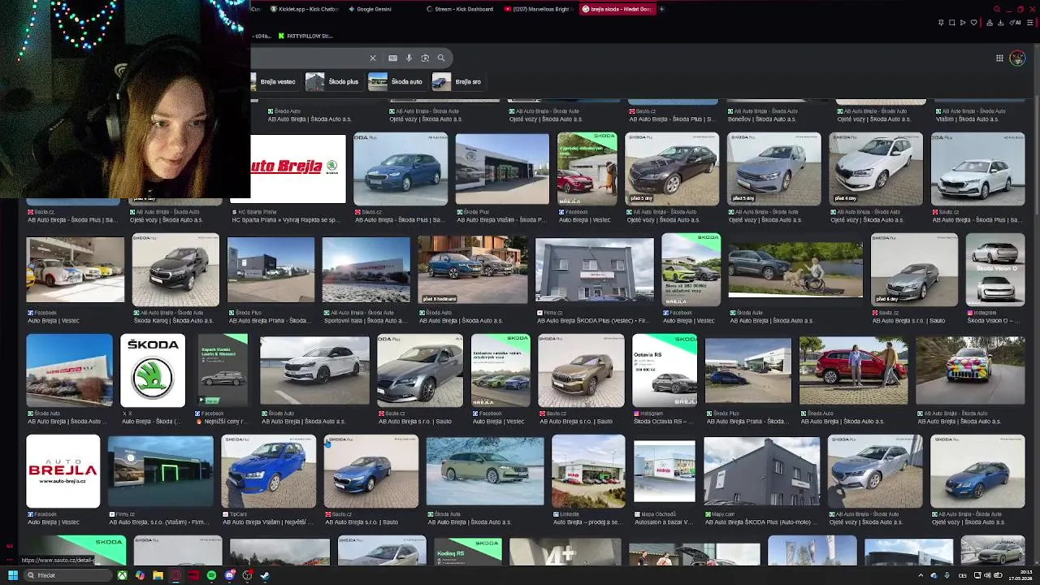This screenshot has height=585, width=1040.
Task: Open the AUTO BREJLA www.auto-brejla.cz logo image
Action: (x=63, y=471)
